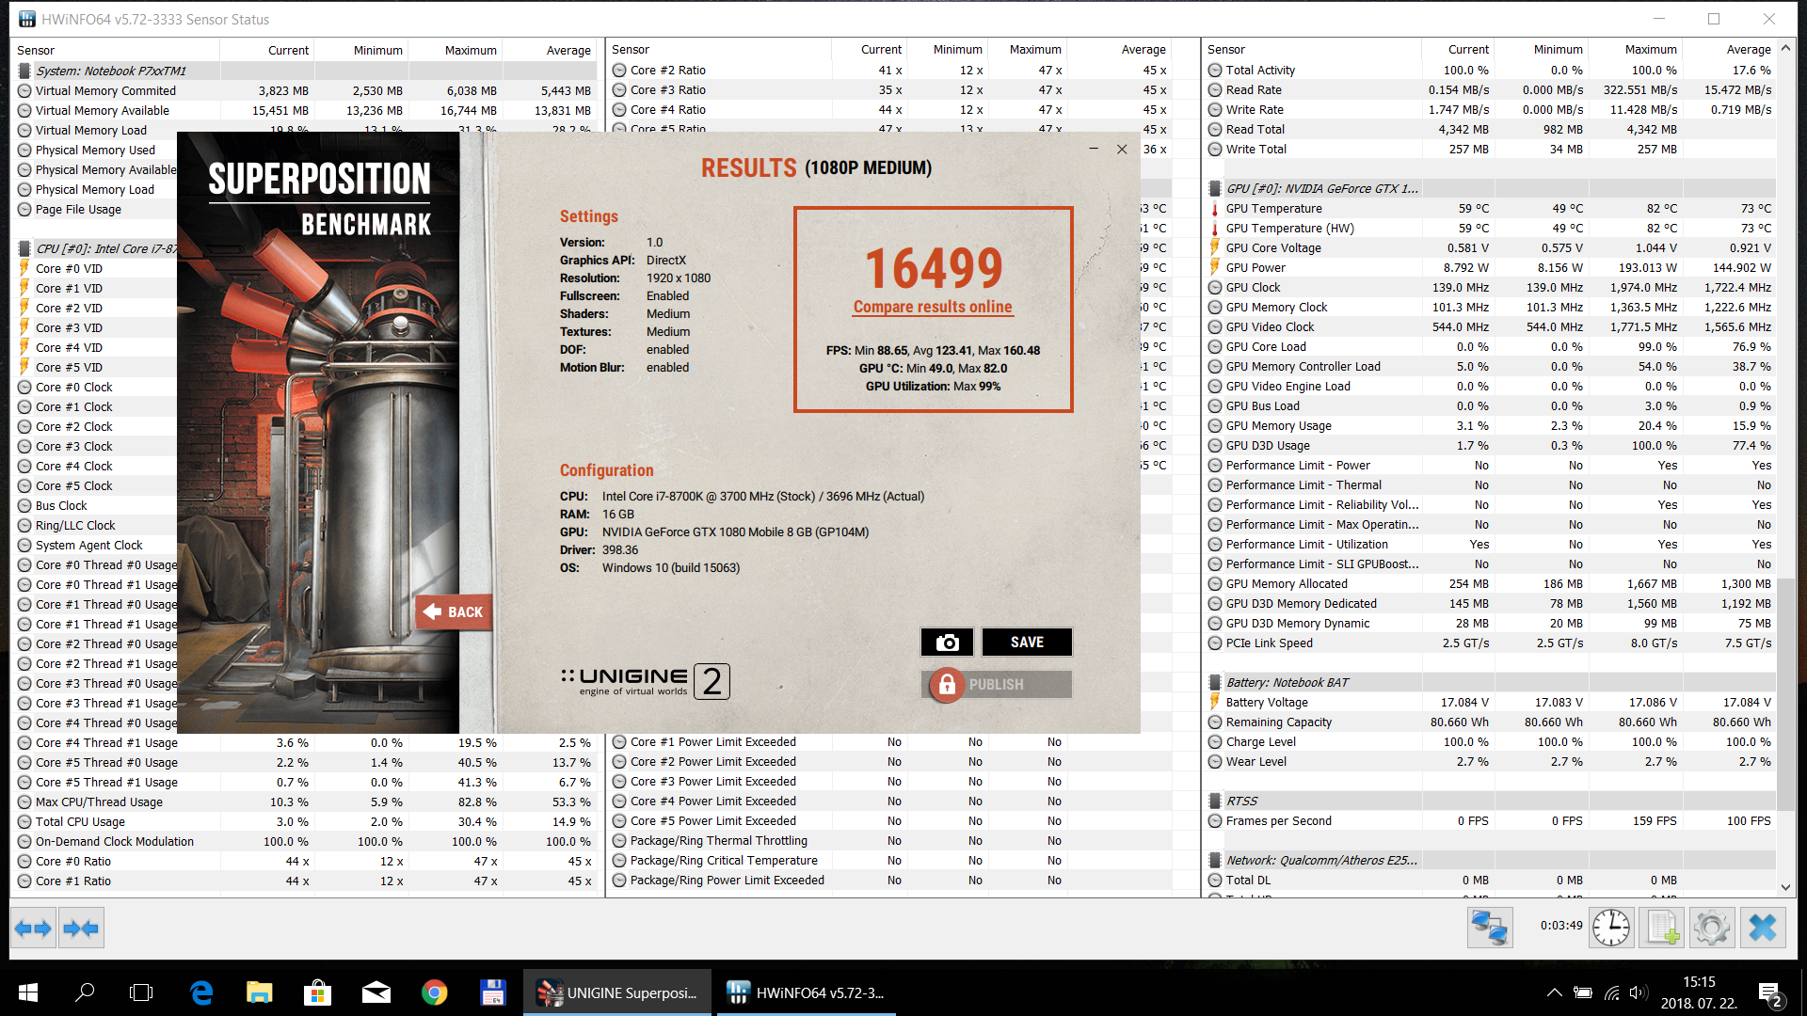This screenshot has height=1016, width=1807.
Task: Click the PUBLISH button
Action: pyautogui.click(x=997, y=684)
